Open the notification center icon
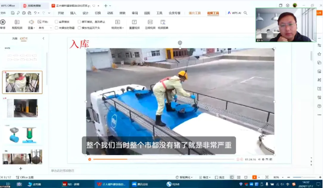 (x=318, y=184)
